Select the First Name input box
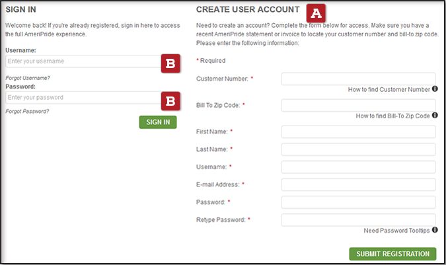This screenshot has width=446, height=265. tap(358, 132)
